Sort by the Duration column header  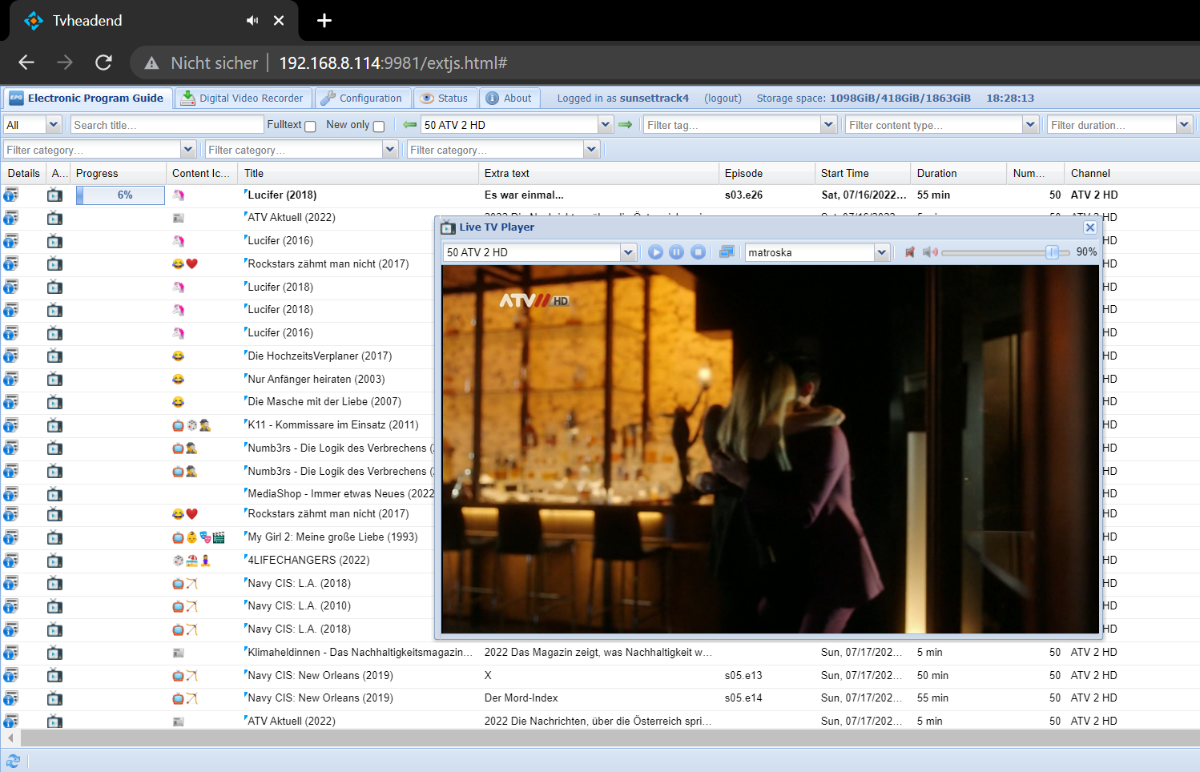[x=959, y=173]
